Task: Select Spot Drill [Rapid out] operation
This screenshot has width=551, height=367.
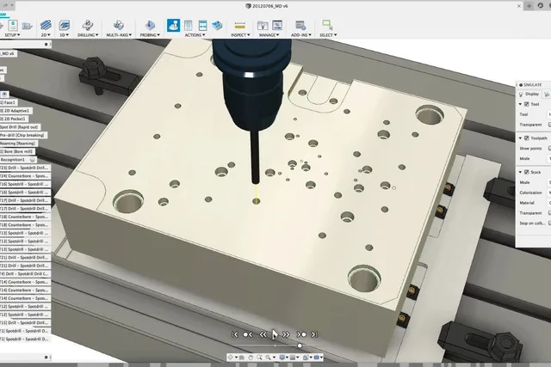Action: [x=20, y=127]
